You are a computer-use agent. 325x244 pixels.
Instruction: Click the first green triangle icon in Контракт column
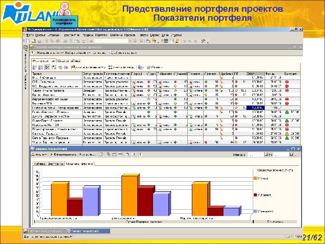(x=287, y=112)
